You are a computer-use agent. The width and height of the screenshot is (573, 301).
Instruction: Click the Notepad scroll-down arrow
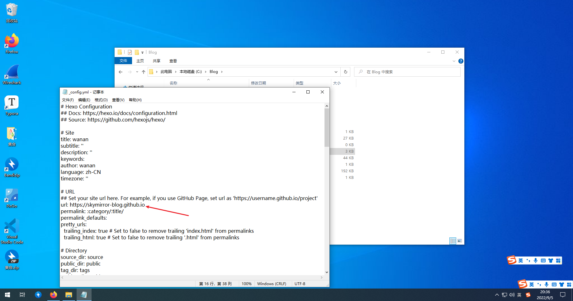(x=327, y=272)
